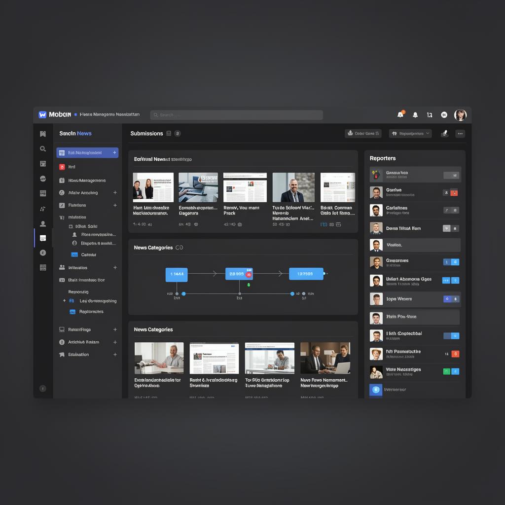Click the blue Raplorocers icon in sidebar

(x=72, y=312)
